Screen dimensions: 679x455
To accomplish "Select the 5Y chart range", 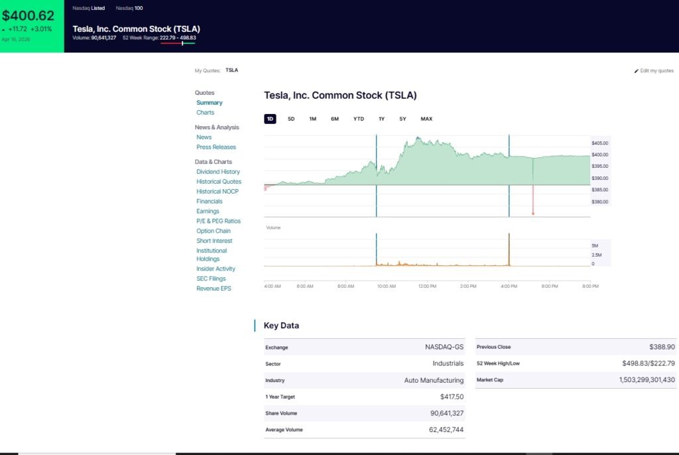I will coord(402,119).
